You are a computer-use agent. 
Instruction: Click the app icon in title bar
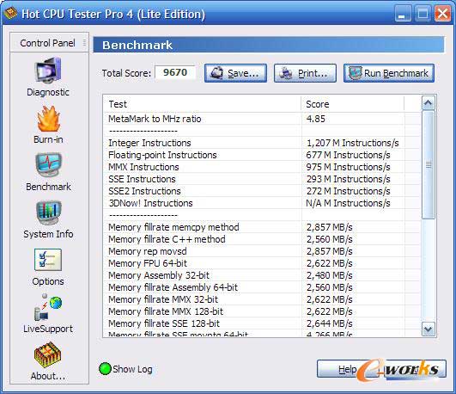(x=10, y=14)
